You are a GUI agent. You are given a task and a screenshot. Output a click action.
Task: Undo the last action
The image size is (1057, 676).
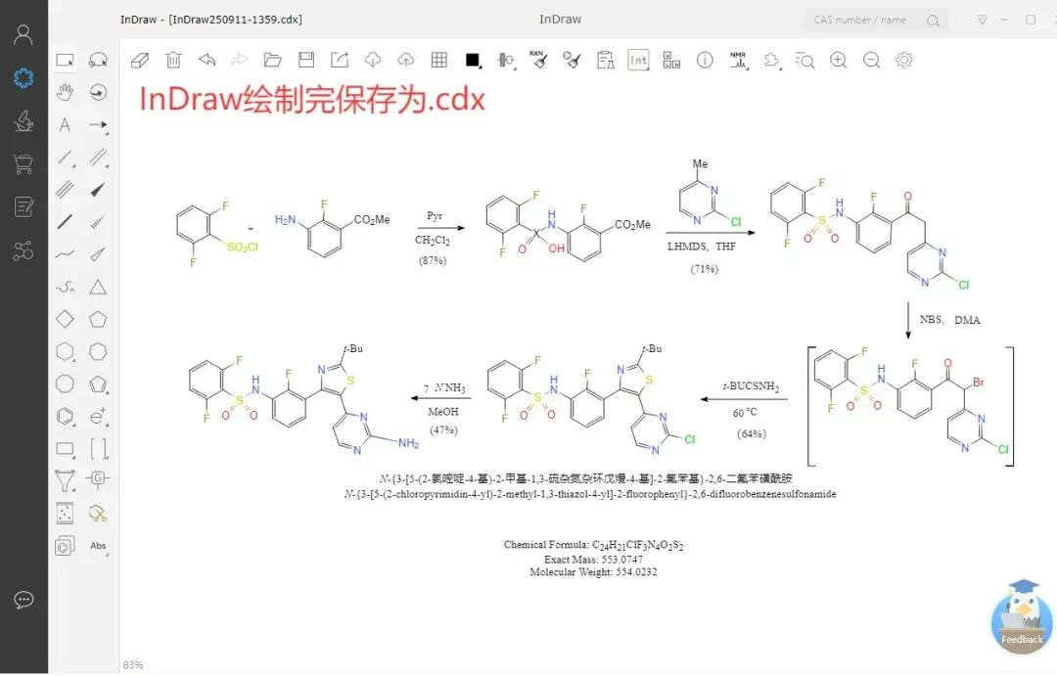pyautogui.click(x=206, y=60)
